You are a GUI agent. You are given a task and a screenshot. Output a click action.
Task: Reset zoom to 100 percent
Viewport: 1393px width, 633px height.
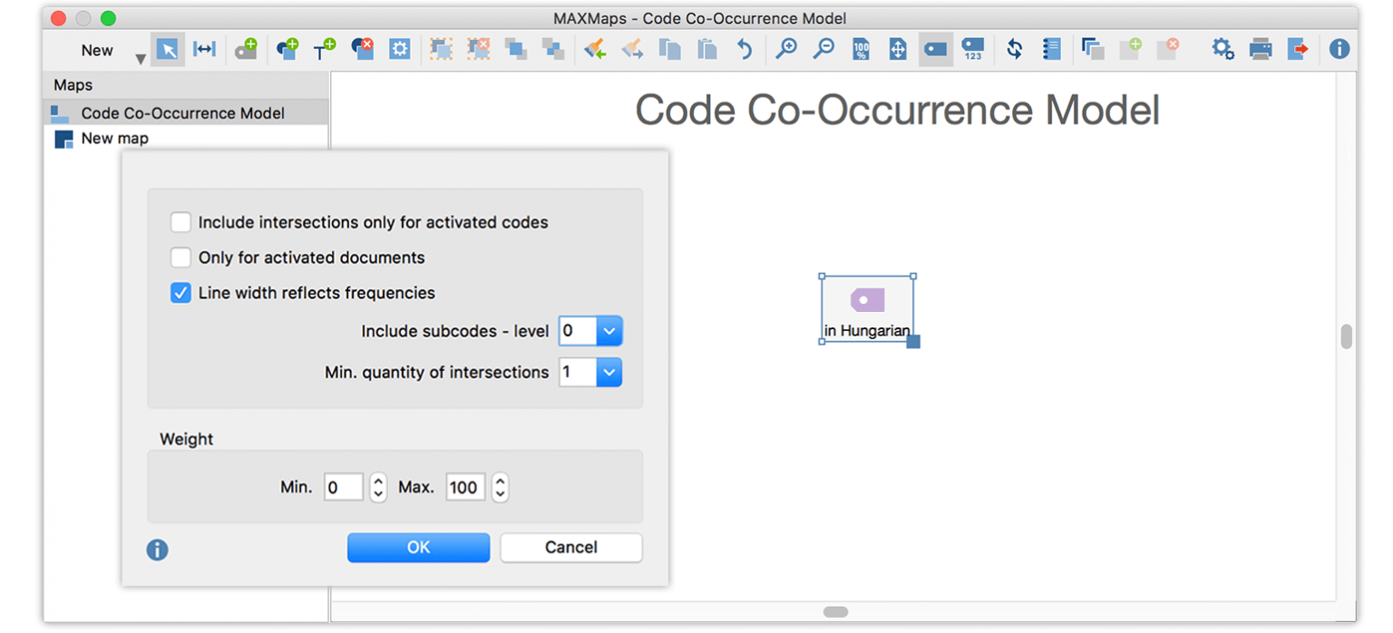861,49
